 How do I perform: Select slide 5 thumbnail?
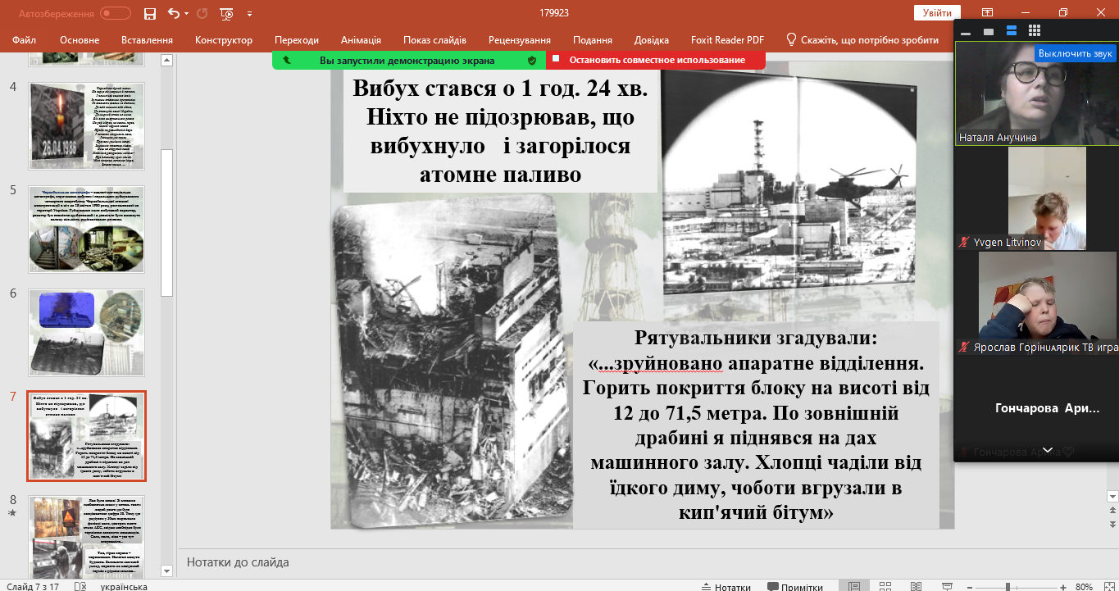(x=87, y=229)
